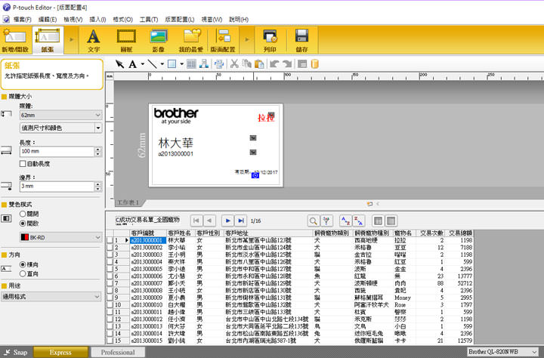Click the 文字 (Text) ribbon icon
The height and width of the screenshot is (358, 544).
point(94,39)
